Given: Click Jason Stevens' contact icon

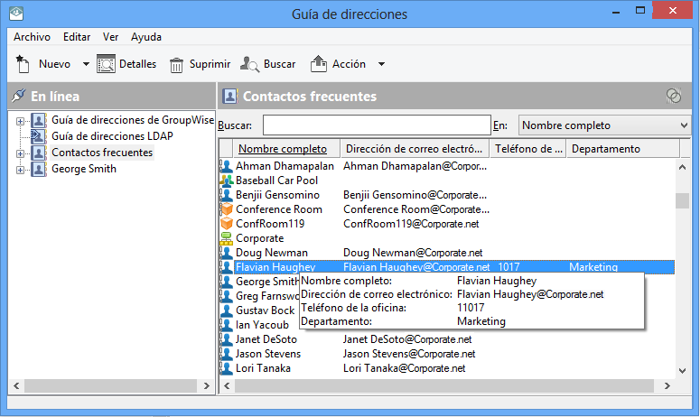Looking at the screenshot, I should [x=227, y=354].
